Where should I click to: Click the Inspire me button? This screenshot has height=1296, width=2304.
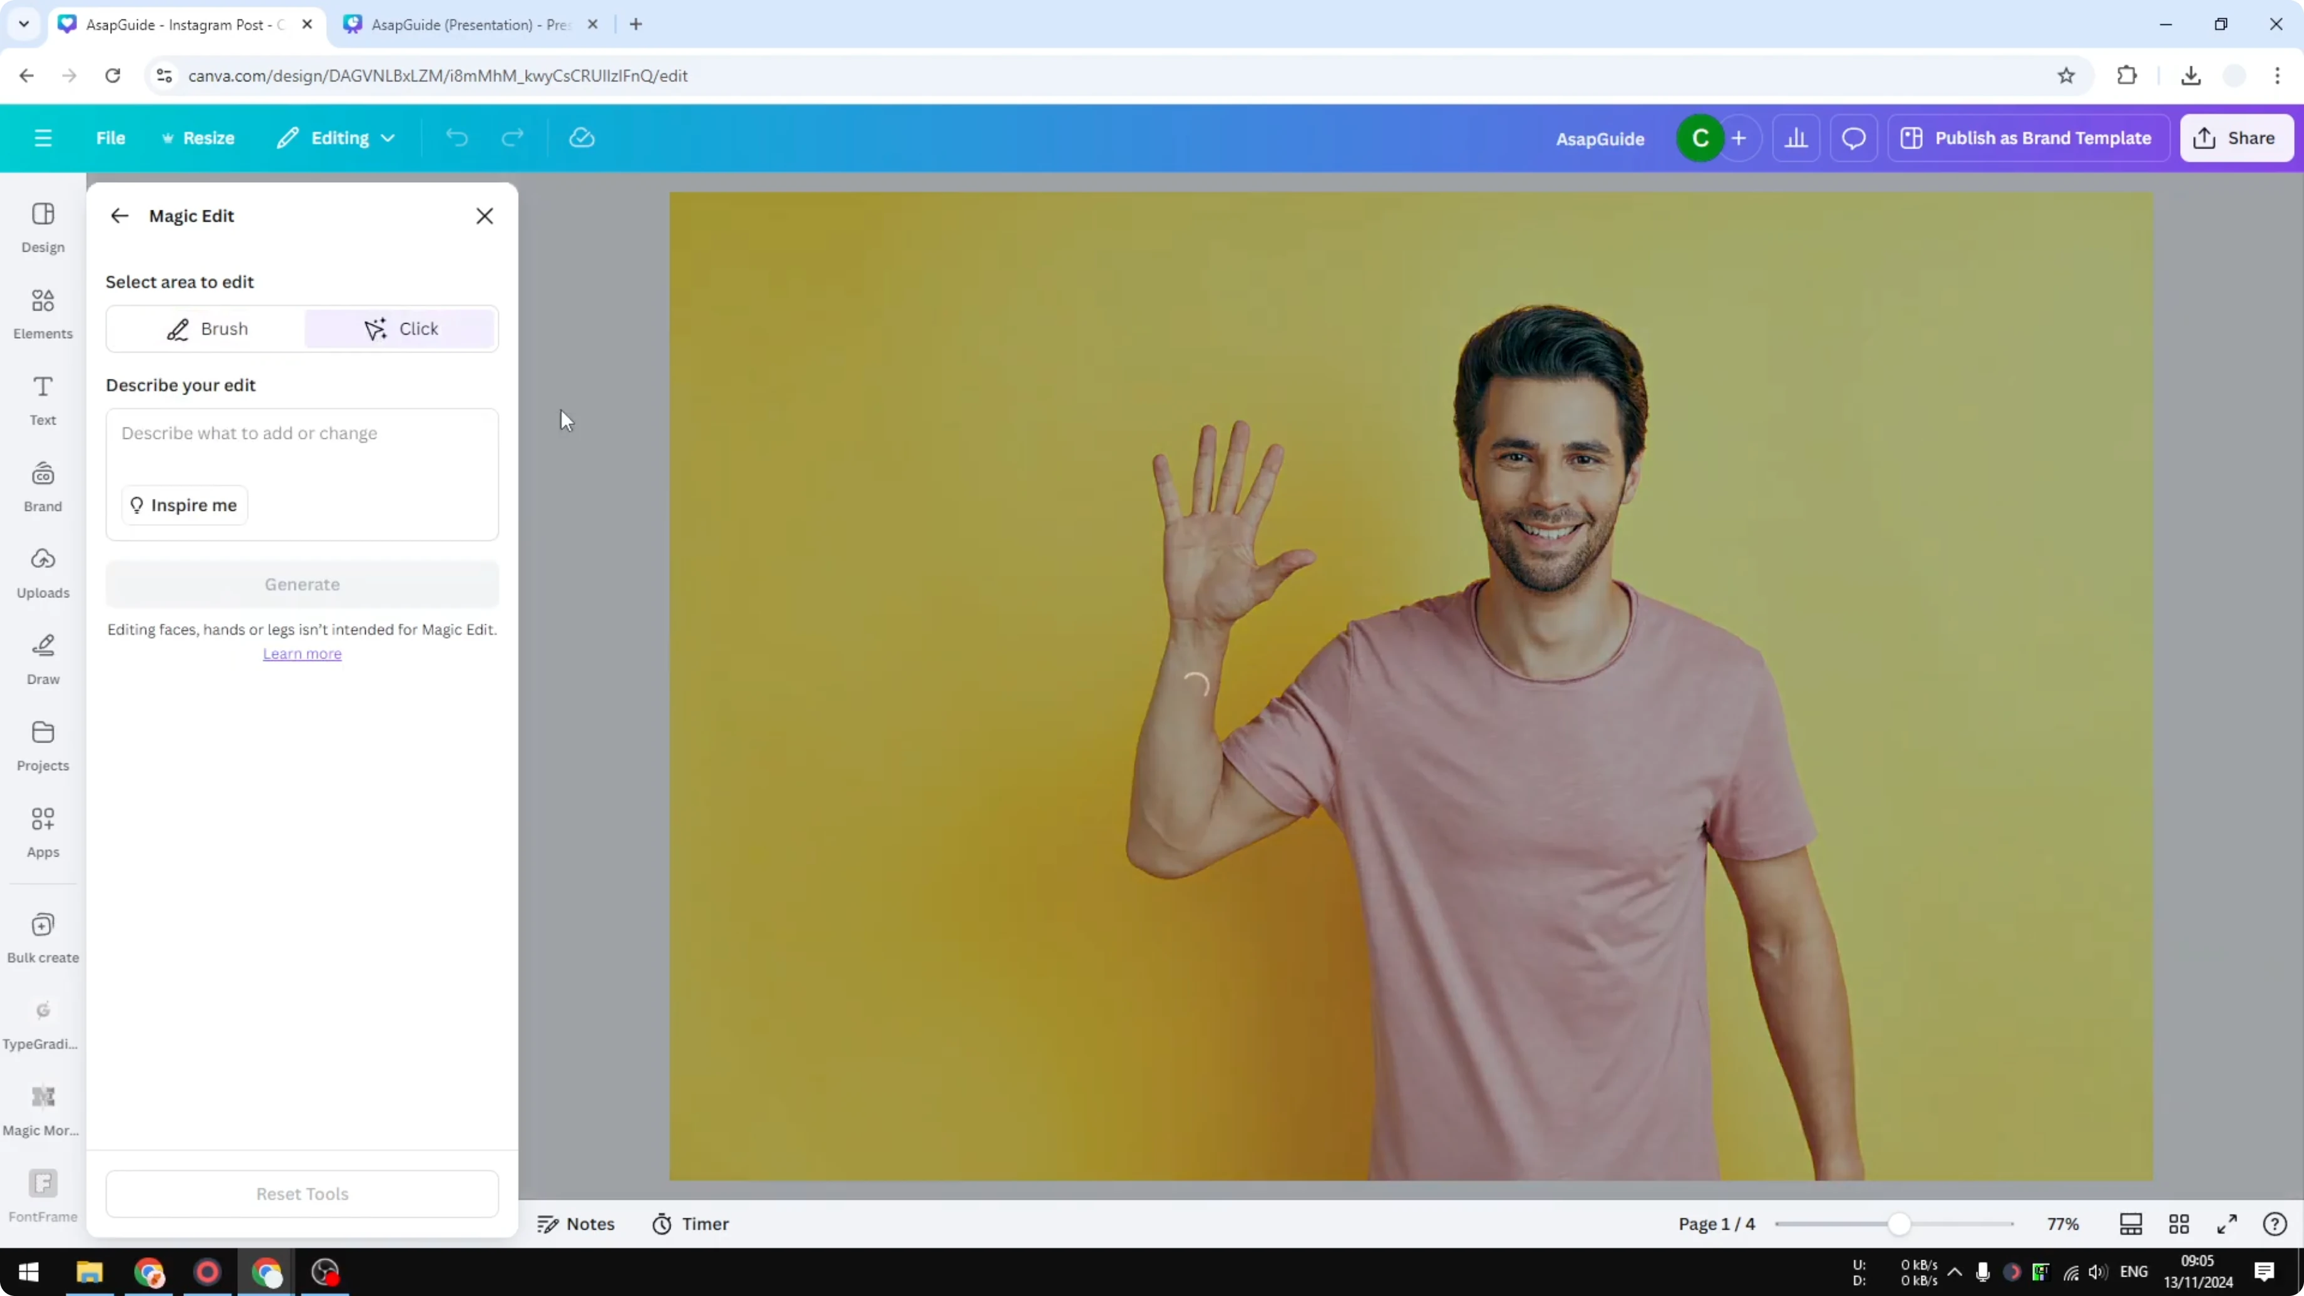[x=183, y=505]
